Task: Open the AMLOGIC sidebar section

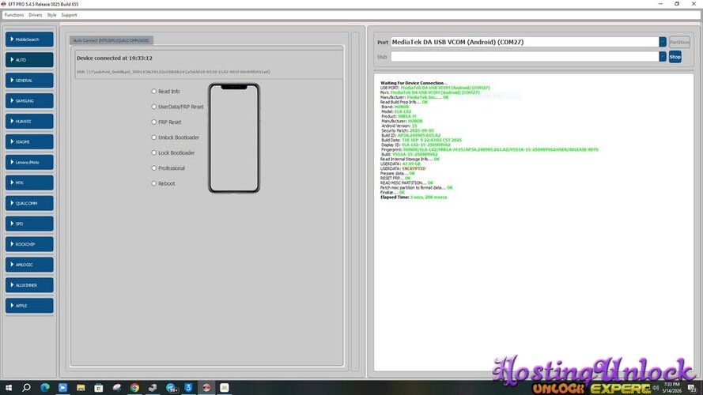Action: [29, 265]
